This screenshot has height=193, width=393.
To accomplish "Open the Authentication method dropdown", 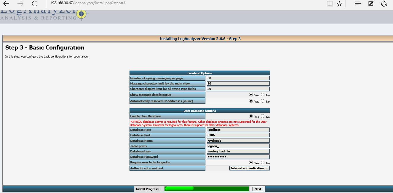I will 250,168.
